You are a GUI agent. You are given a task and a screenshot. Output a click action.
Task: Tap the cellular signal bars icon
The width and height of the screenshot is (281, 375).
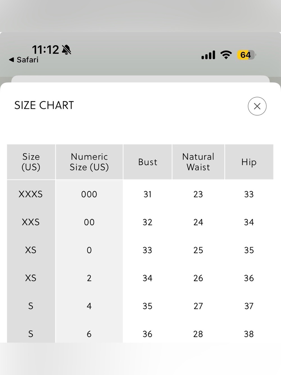pos(208,55)
